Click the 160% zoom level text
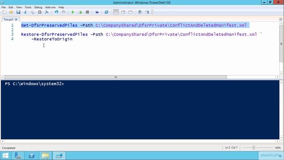Viewport: 284px width, 160px height. click(x=277, y=148)
